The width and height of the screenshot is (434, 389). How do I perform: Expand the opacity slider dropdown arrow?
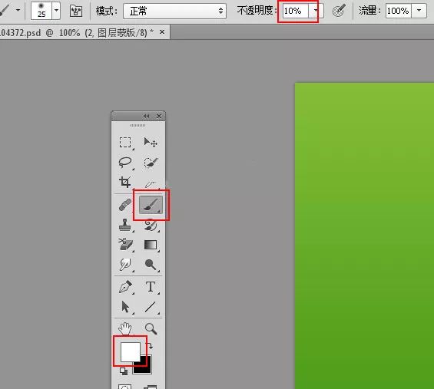[316, 11]
